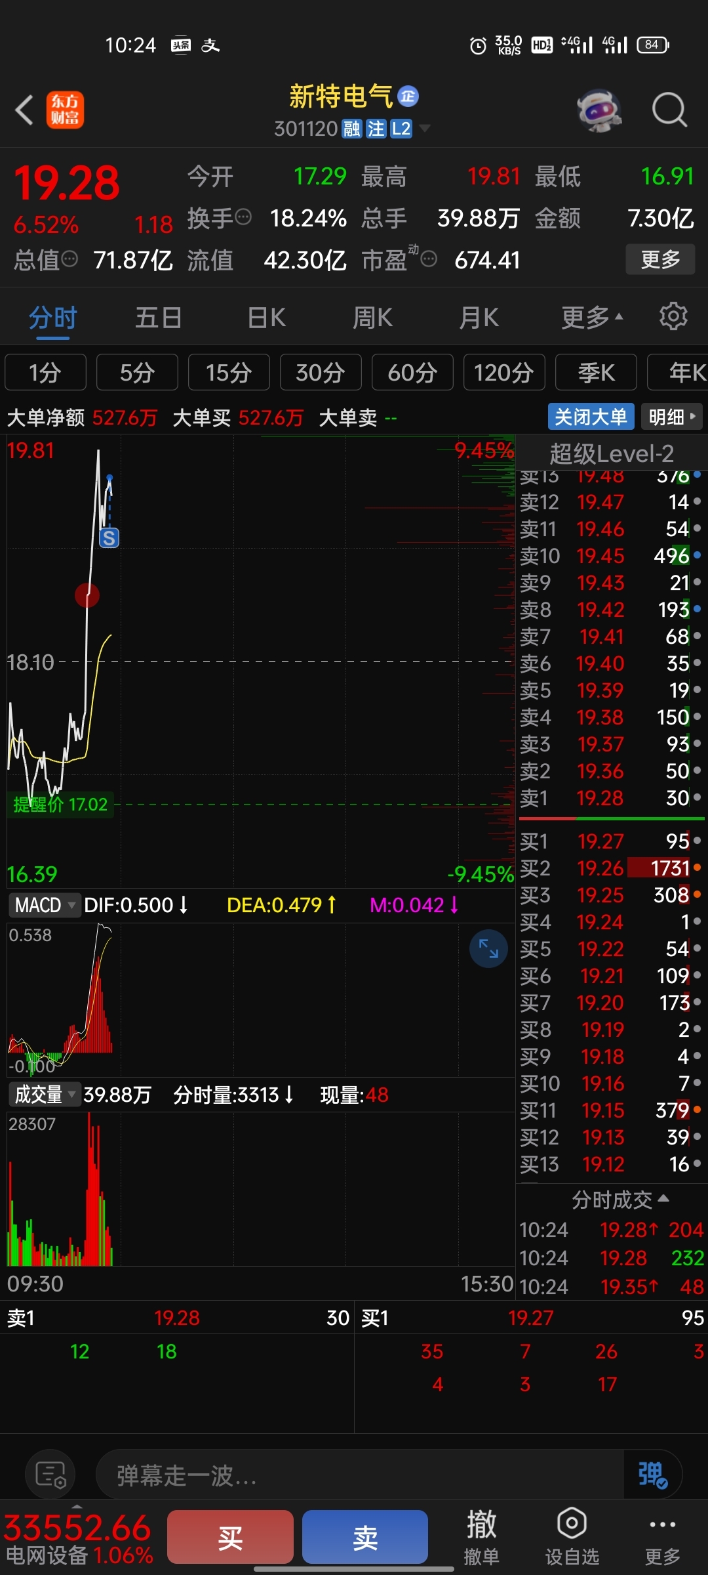708x1575 pixels.
Task: Tap the 买11 19.15 order book row
Action: point(610,1110)
